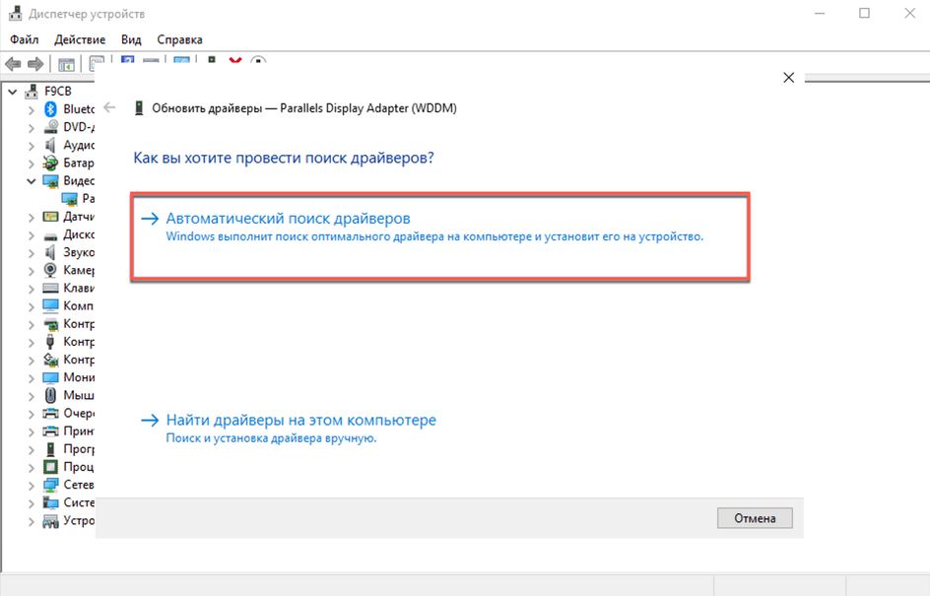
Task: Click the webcam icon beside Камер
Action: click(x=50, y=271)
